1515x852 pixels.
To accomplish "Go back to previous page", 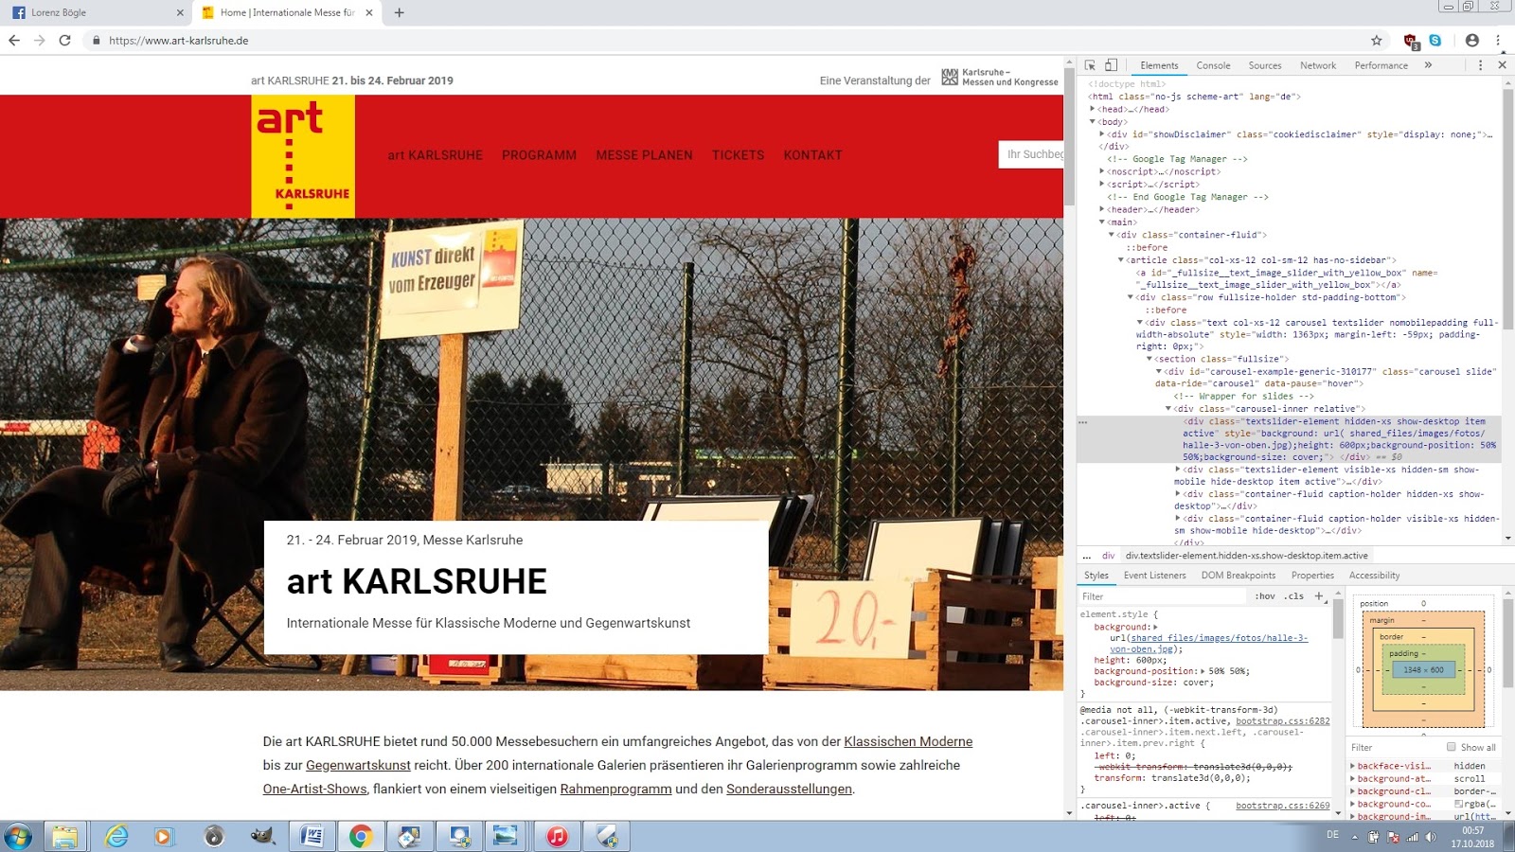I will pos(14,41).
